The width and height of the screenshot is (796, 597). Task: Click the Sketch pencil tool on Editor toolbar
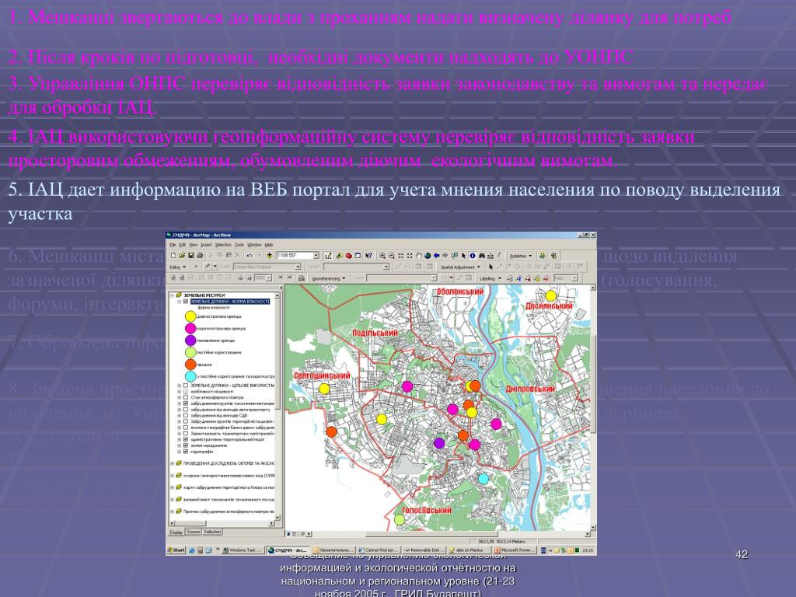point(207,267)
